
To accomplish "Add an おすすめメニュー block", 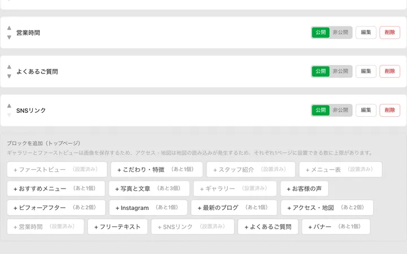I will click(56, 189).
